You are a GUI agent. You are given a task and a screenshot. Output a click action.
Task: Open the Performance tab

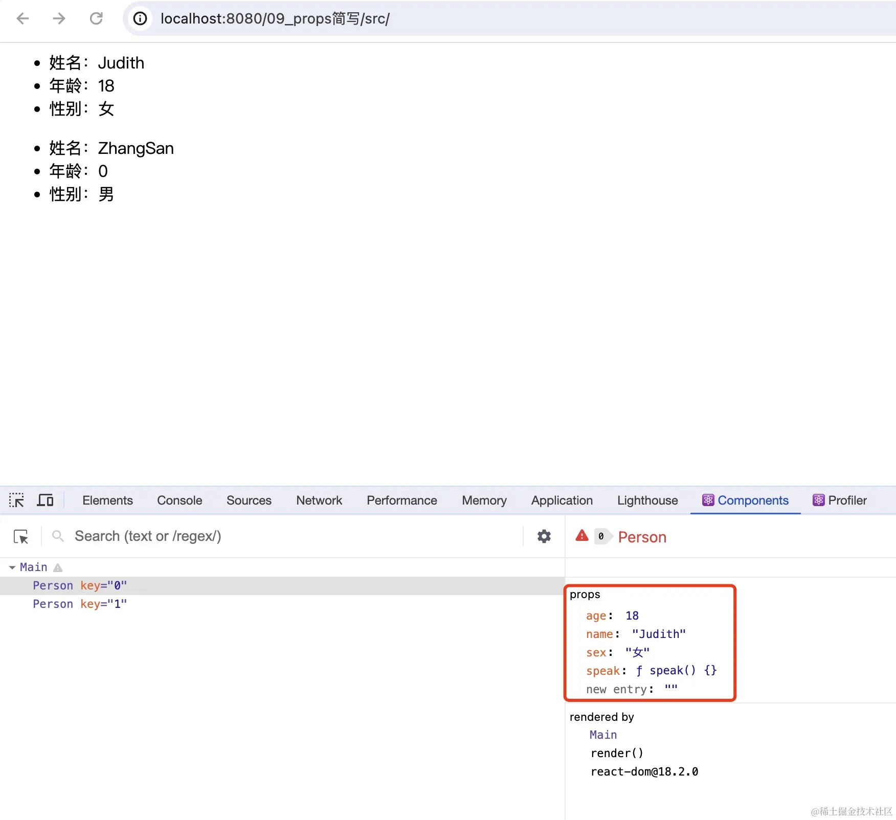point(402,500)
